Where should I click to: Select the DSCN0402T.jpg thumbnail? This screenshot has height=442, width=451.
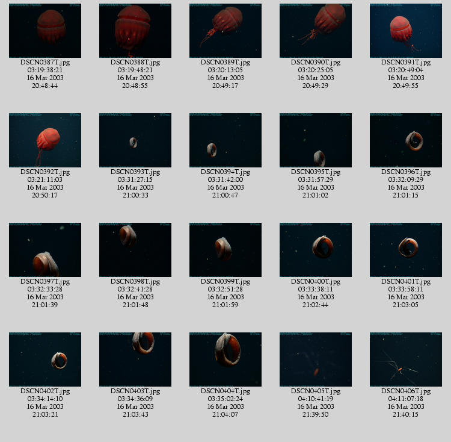coord(45,360)
